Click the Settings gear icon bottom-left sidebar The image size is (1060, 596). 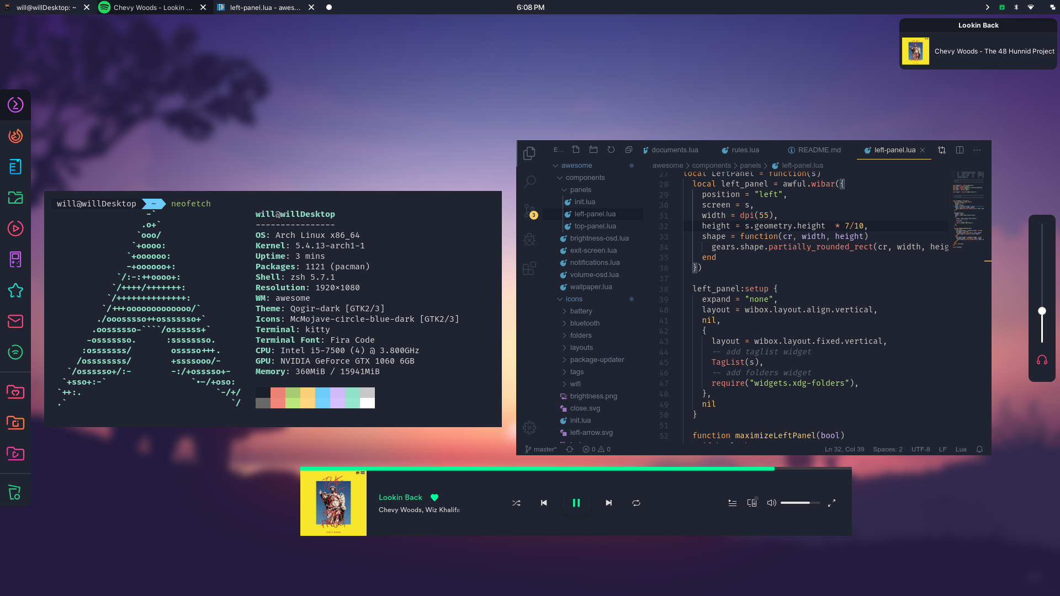[x=529, y=428]
